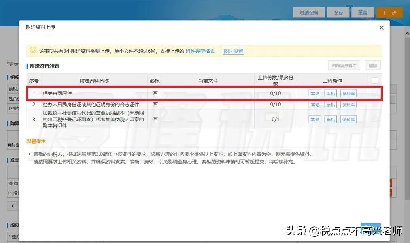
Task: Click the 重置 reset button
Action: click(x=363, y=12)
